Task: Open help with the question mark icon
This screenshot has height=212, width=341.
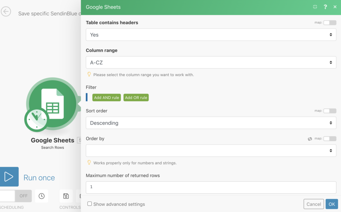Action: 325,7
